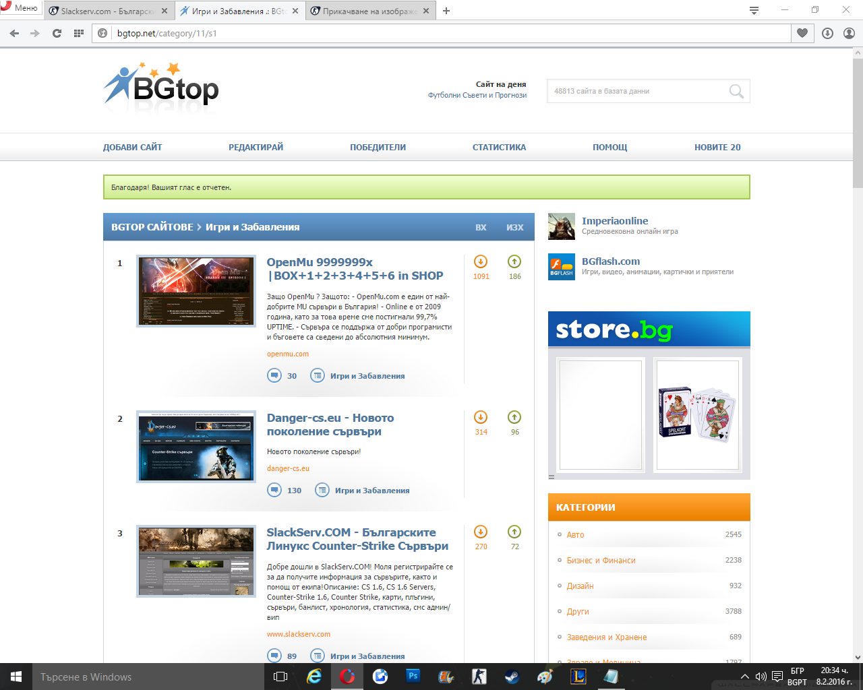Open Photoshop from taskbar
This screenshot has height=690, width=863.
point(413,677)
